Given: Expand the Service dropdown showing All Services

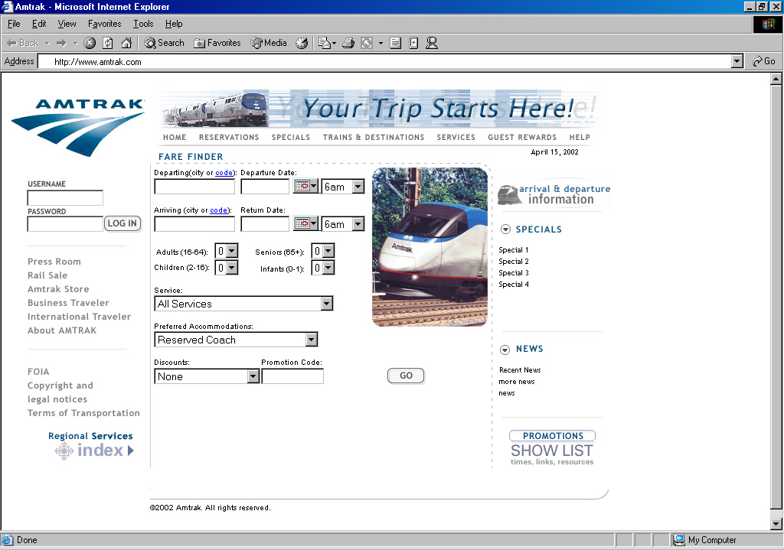Looking at the screenshot, I should 326,304.
